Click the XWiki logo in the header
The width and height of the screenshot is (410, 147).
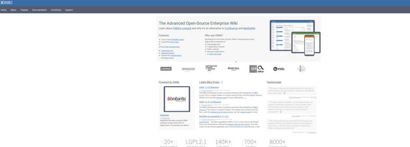6,3
